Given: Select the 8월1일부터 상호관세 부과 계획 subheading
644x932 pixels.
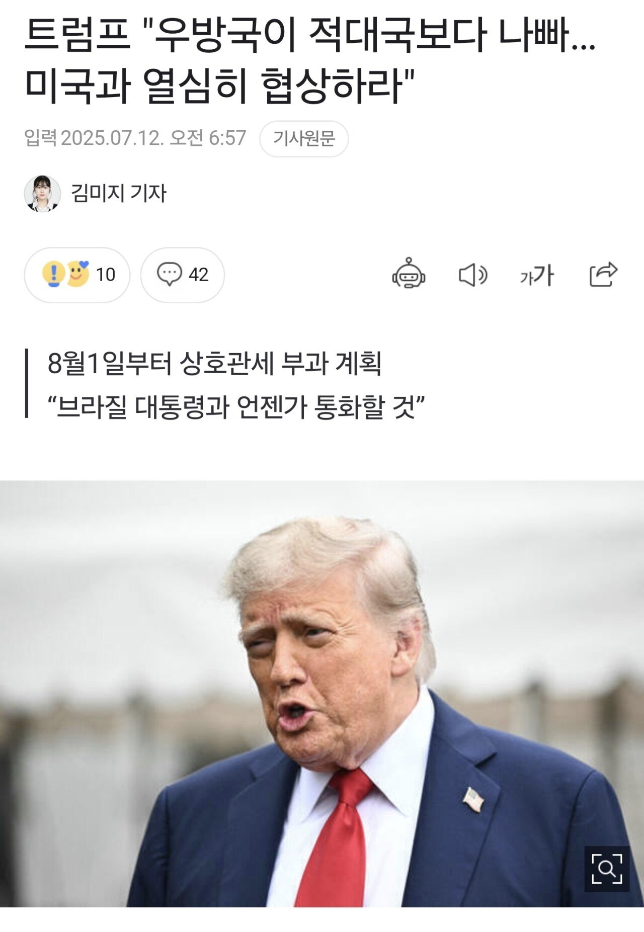Looking at the screenshot, I should pyautogui.click(x=214, y=363).
